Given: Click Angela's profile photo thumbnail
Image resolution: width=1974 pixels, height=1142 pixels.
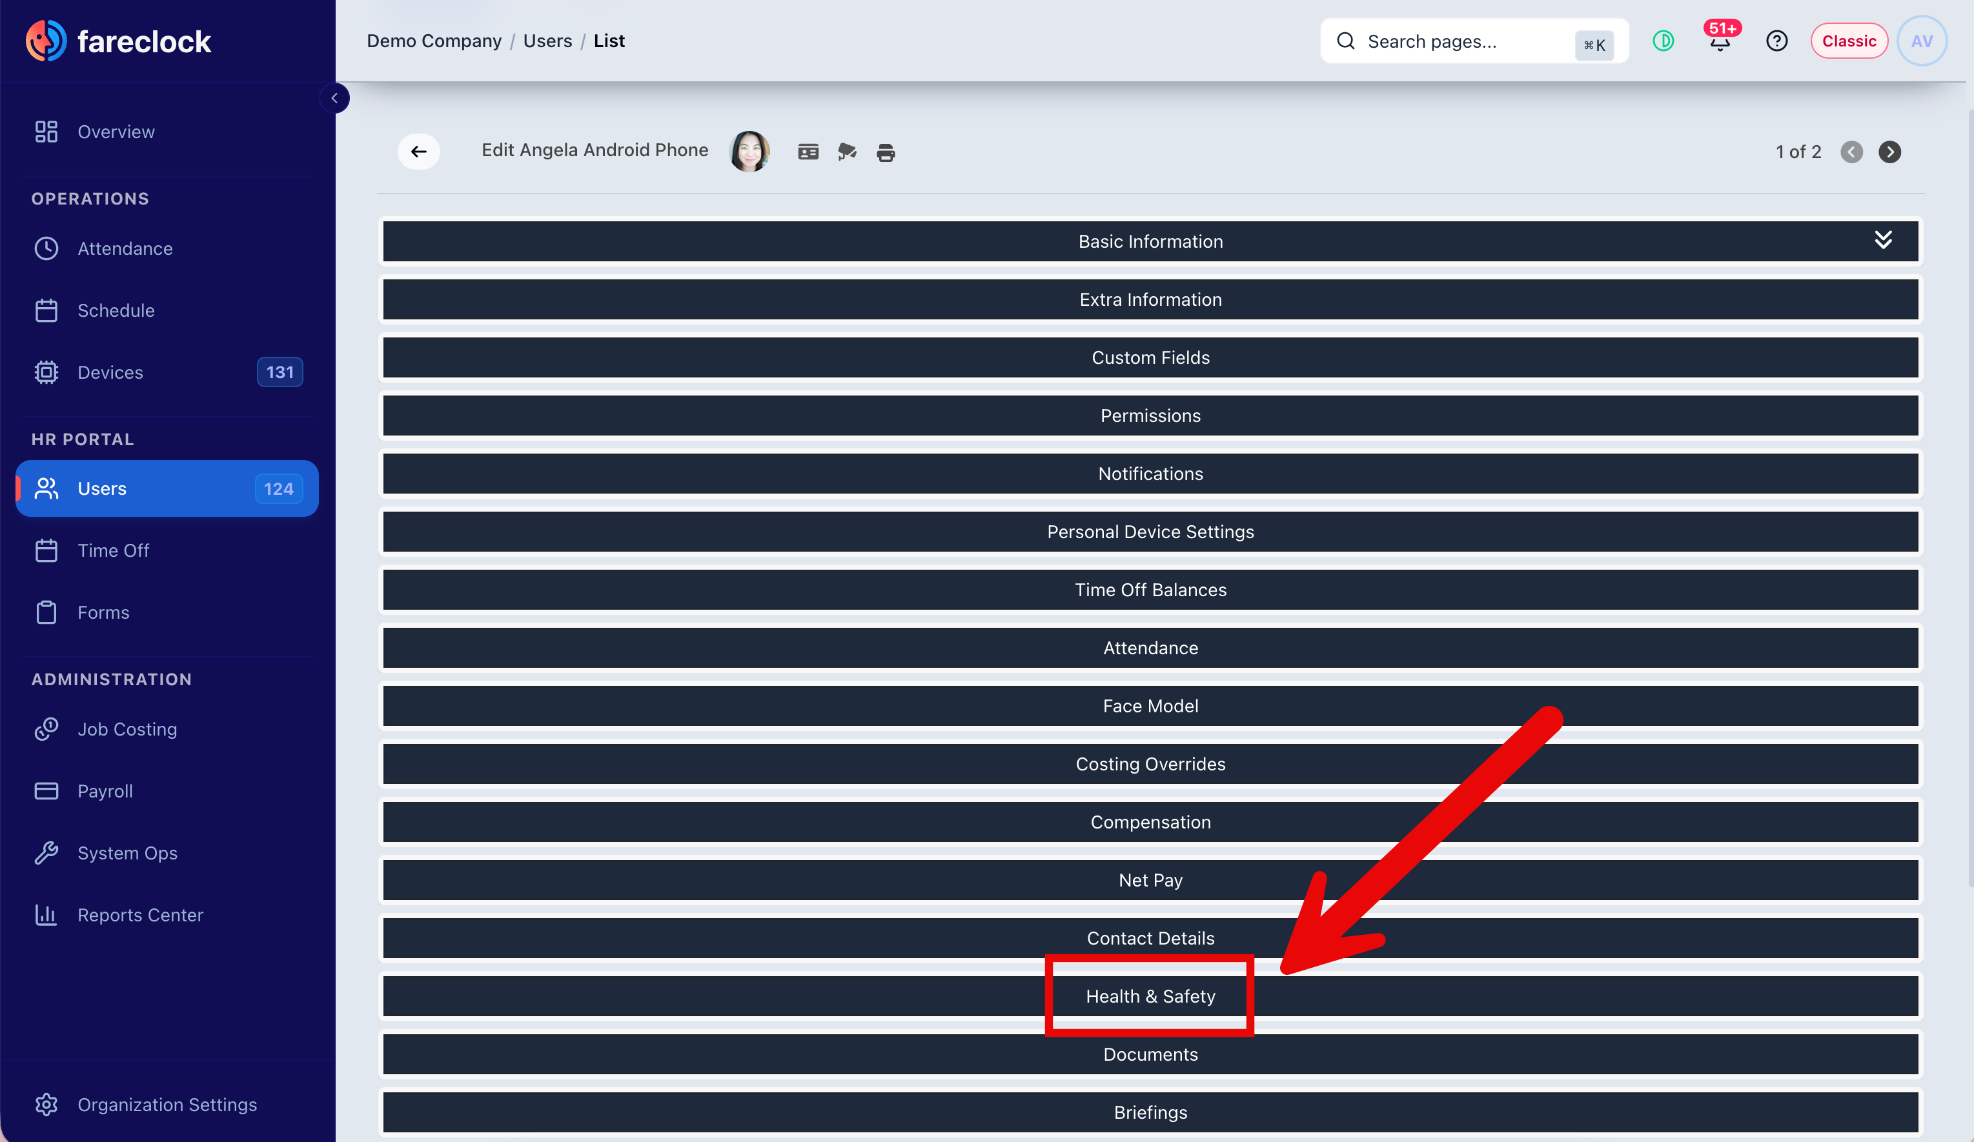Looking at the screenshot, I should [x=749, y=151].
